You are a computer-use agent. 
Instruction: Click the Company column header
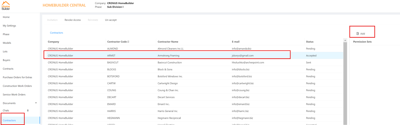(x=54, y=42)
